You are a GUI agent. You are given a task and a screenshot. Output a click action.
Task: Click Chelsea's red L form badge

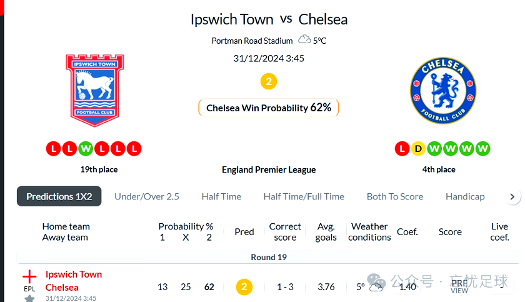[x=402, y=149]
